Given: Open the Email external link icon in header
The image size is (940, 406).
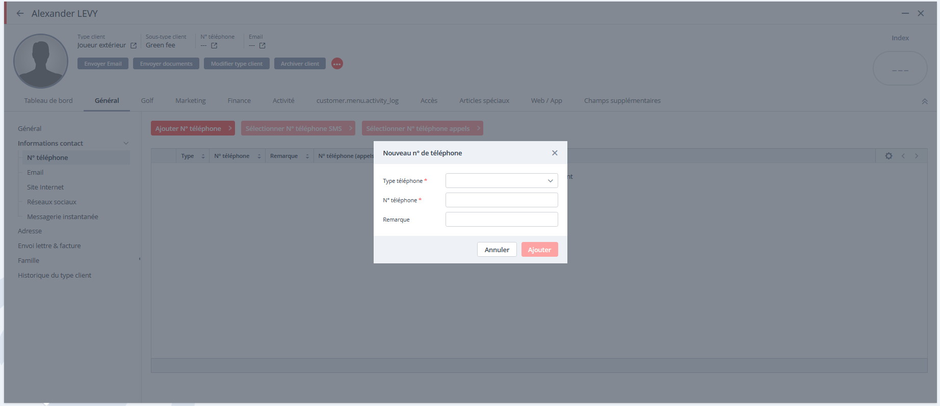Looking at the screenshot, I should click(262, 45).
